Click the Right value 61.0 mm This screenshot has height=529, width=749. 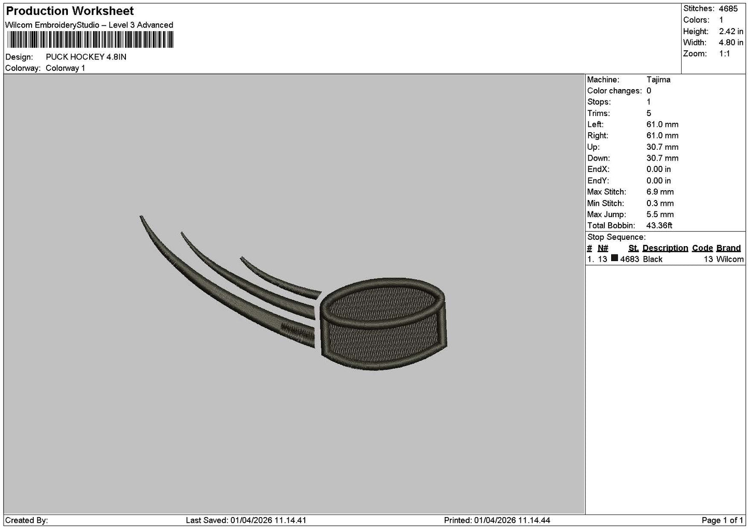click(x=662, y=136)
